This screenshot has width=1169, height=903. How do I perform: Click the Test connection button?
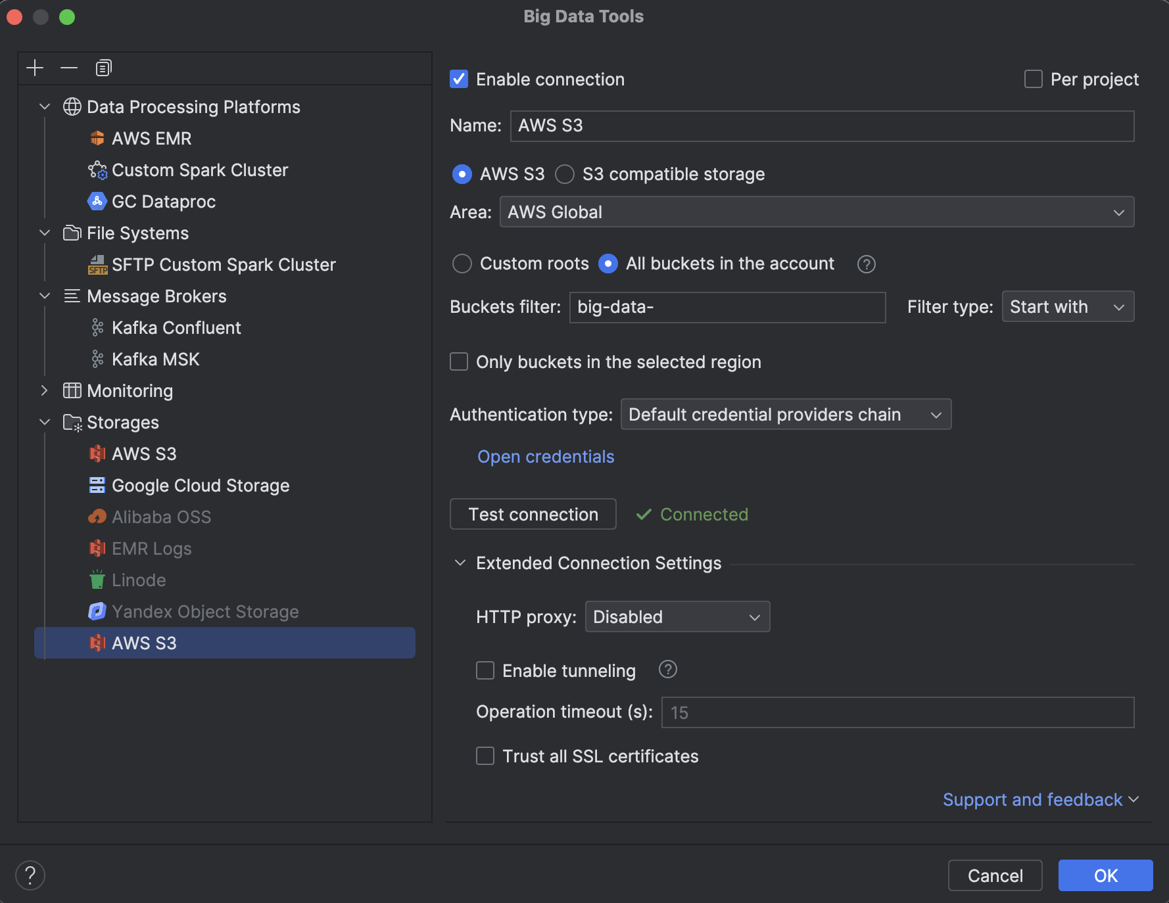click(x=533, y=514)
